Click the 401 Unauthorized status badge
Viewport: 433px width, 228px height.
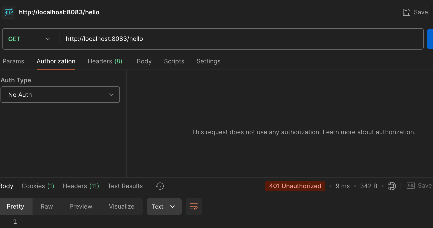coord(295,186)
